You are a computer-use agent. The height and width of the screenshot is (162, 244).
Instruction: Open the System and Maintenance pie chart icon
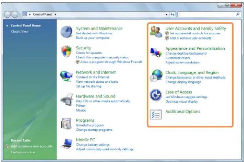67,32
